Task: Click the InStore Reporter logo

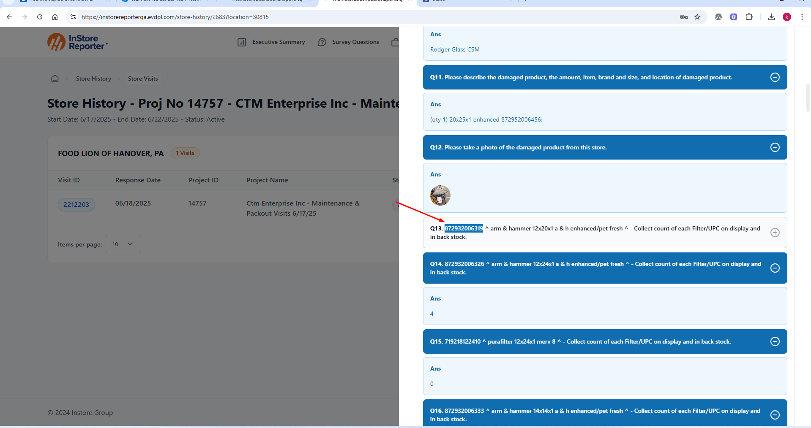Action: click(78, 42)
